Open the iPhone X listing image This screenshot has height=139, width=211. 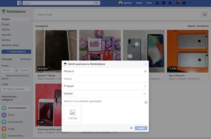pos(144,45)
